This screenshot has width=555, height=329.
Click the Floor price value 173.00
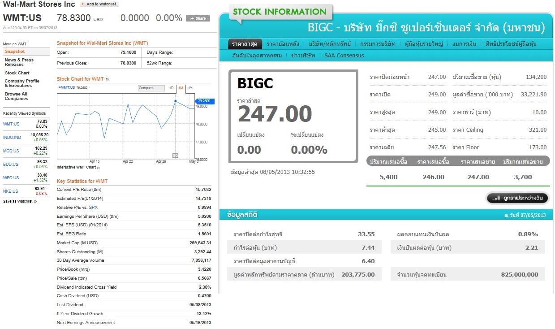pos(538,147)
